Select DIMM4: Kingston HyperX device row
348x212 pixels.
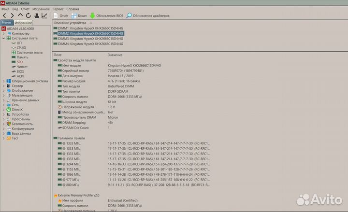pyautogui.click(x=88, y=44)
